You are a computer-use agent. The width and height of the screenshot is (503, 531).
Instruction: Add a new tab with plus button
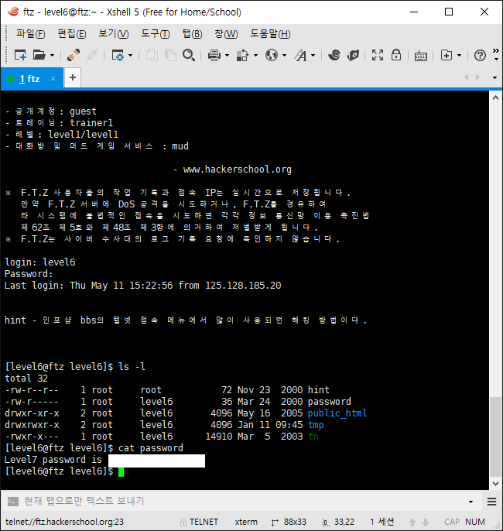(x=73, y=78)
